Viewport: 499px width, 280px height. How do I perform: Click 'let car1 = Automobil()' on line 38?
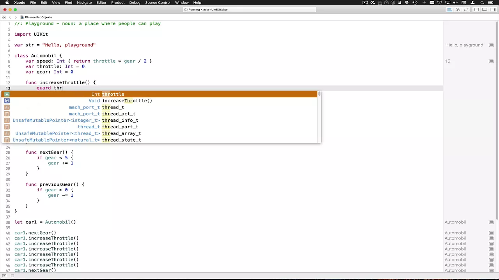point(45,222)
